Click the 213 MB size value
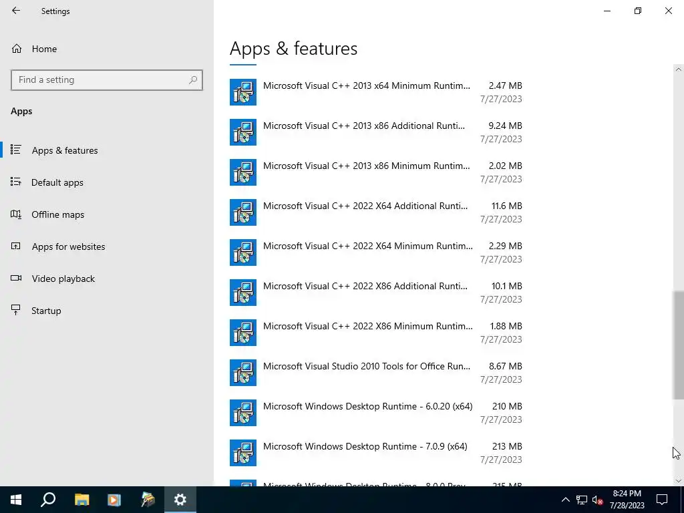 [x=507, y=446]
